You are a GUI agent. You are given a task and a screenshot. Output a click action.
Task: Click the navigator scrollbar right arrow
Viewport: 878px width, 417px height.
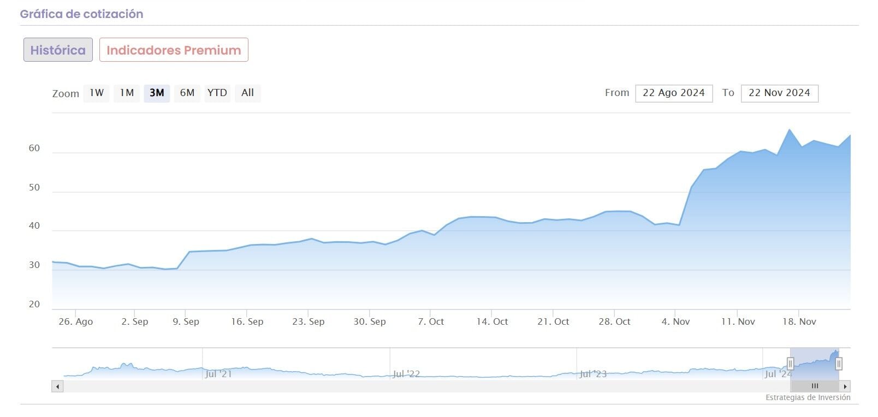coord(845,386)
